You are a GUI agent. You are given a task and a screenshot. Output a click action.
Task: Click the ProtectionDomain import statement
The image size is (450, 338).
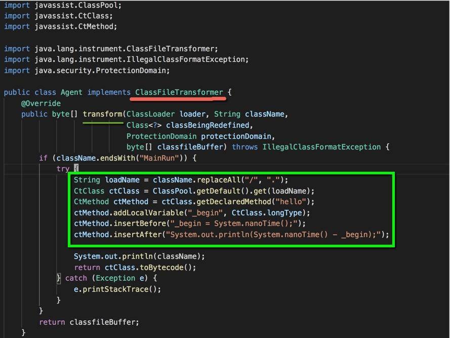[87, 70]
